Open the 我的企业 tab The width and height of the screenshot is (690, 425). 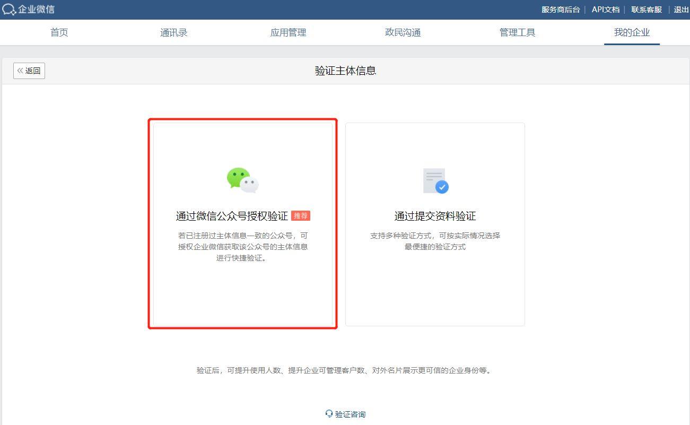tap(632, 32)
